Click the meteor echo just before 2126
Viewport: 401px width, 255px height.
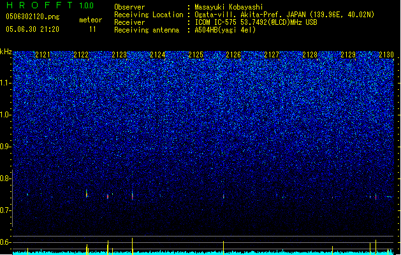224,196
